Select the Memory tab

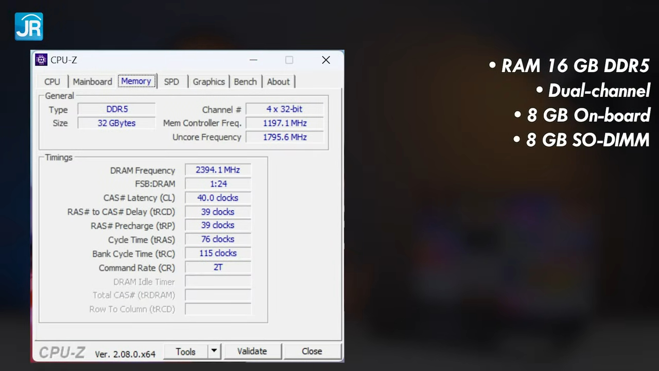136,81
